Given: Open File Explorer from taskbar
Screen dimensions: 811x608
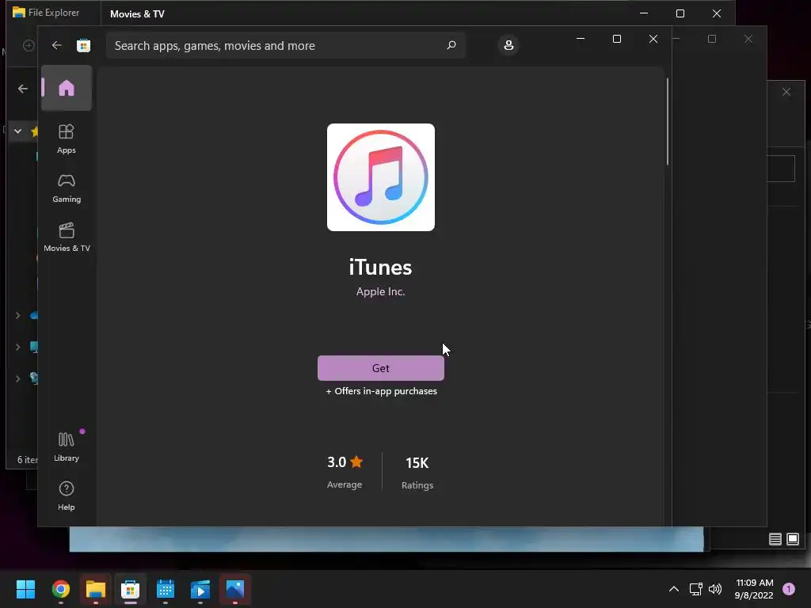Looking at the screenshot, I should tap(96, 589).
